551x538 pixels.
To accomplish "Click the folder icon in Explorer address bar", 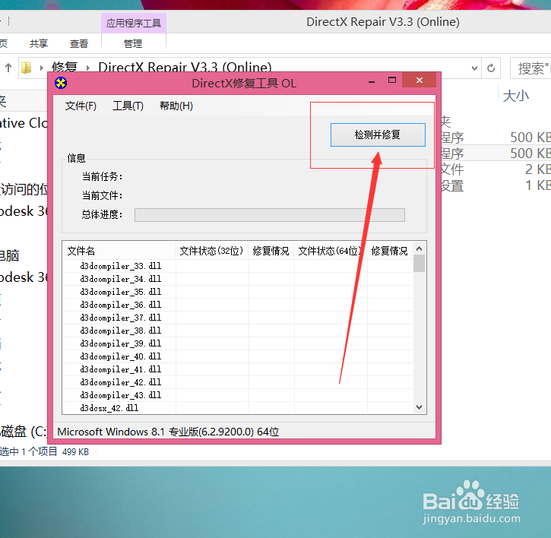I will pos(27,68).
